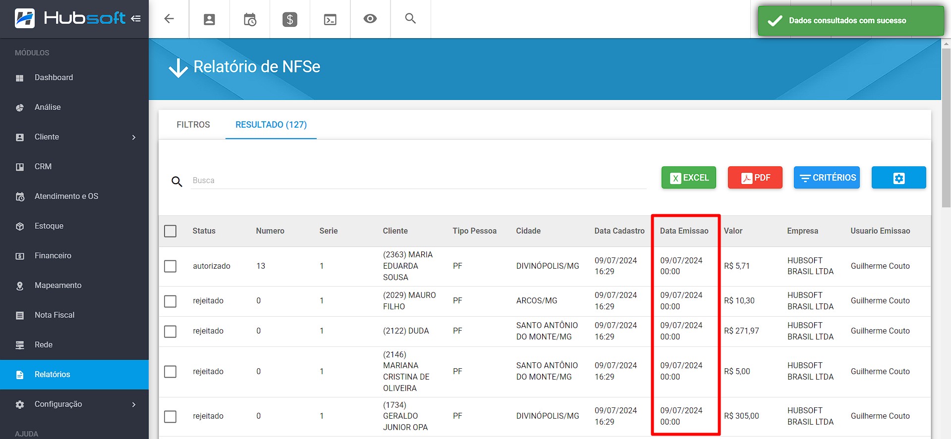Sort by the Cliente column header

point(395,231)
